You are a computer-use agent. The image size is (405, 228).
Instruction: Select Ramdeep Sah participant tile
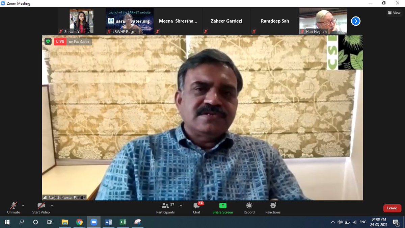pos(275,21)
